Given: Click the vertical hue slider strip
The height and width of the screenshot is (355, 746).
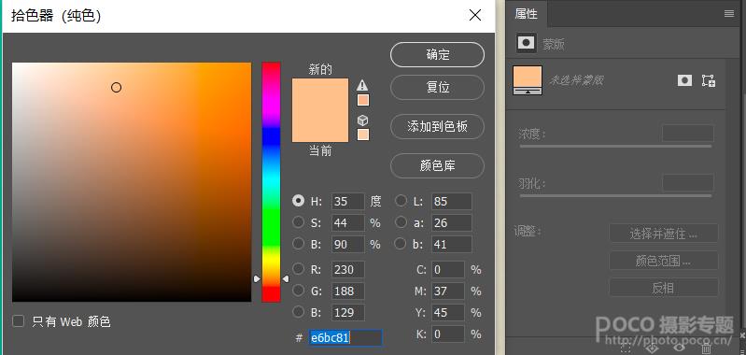Looking at the screenshot, I should [271, 182].
